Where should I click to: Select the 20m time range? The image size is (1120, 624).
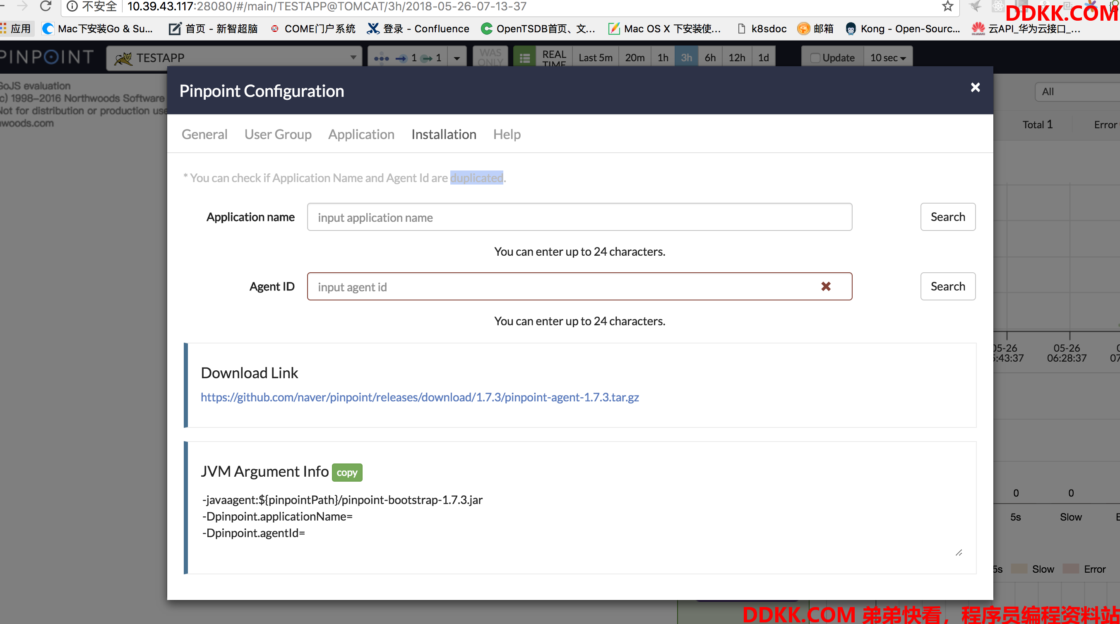tap(635, 58)
